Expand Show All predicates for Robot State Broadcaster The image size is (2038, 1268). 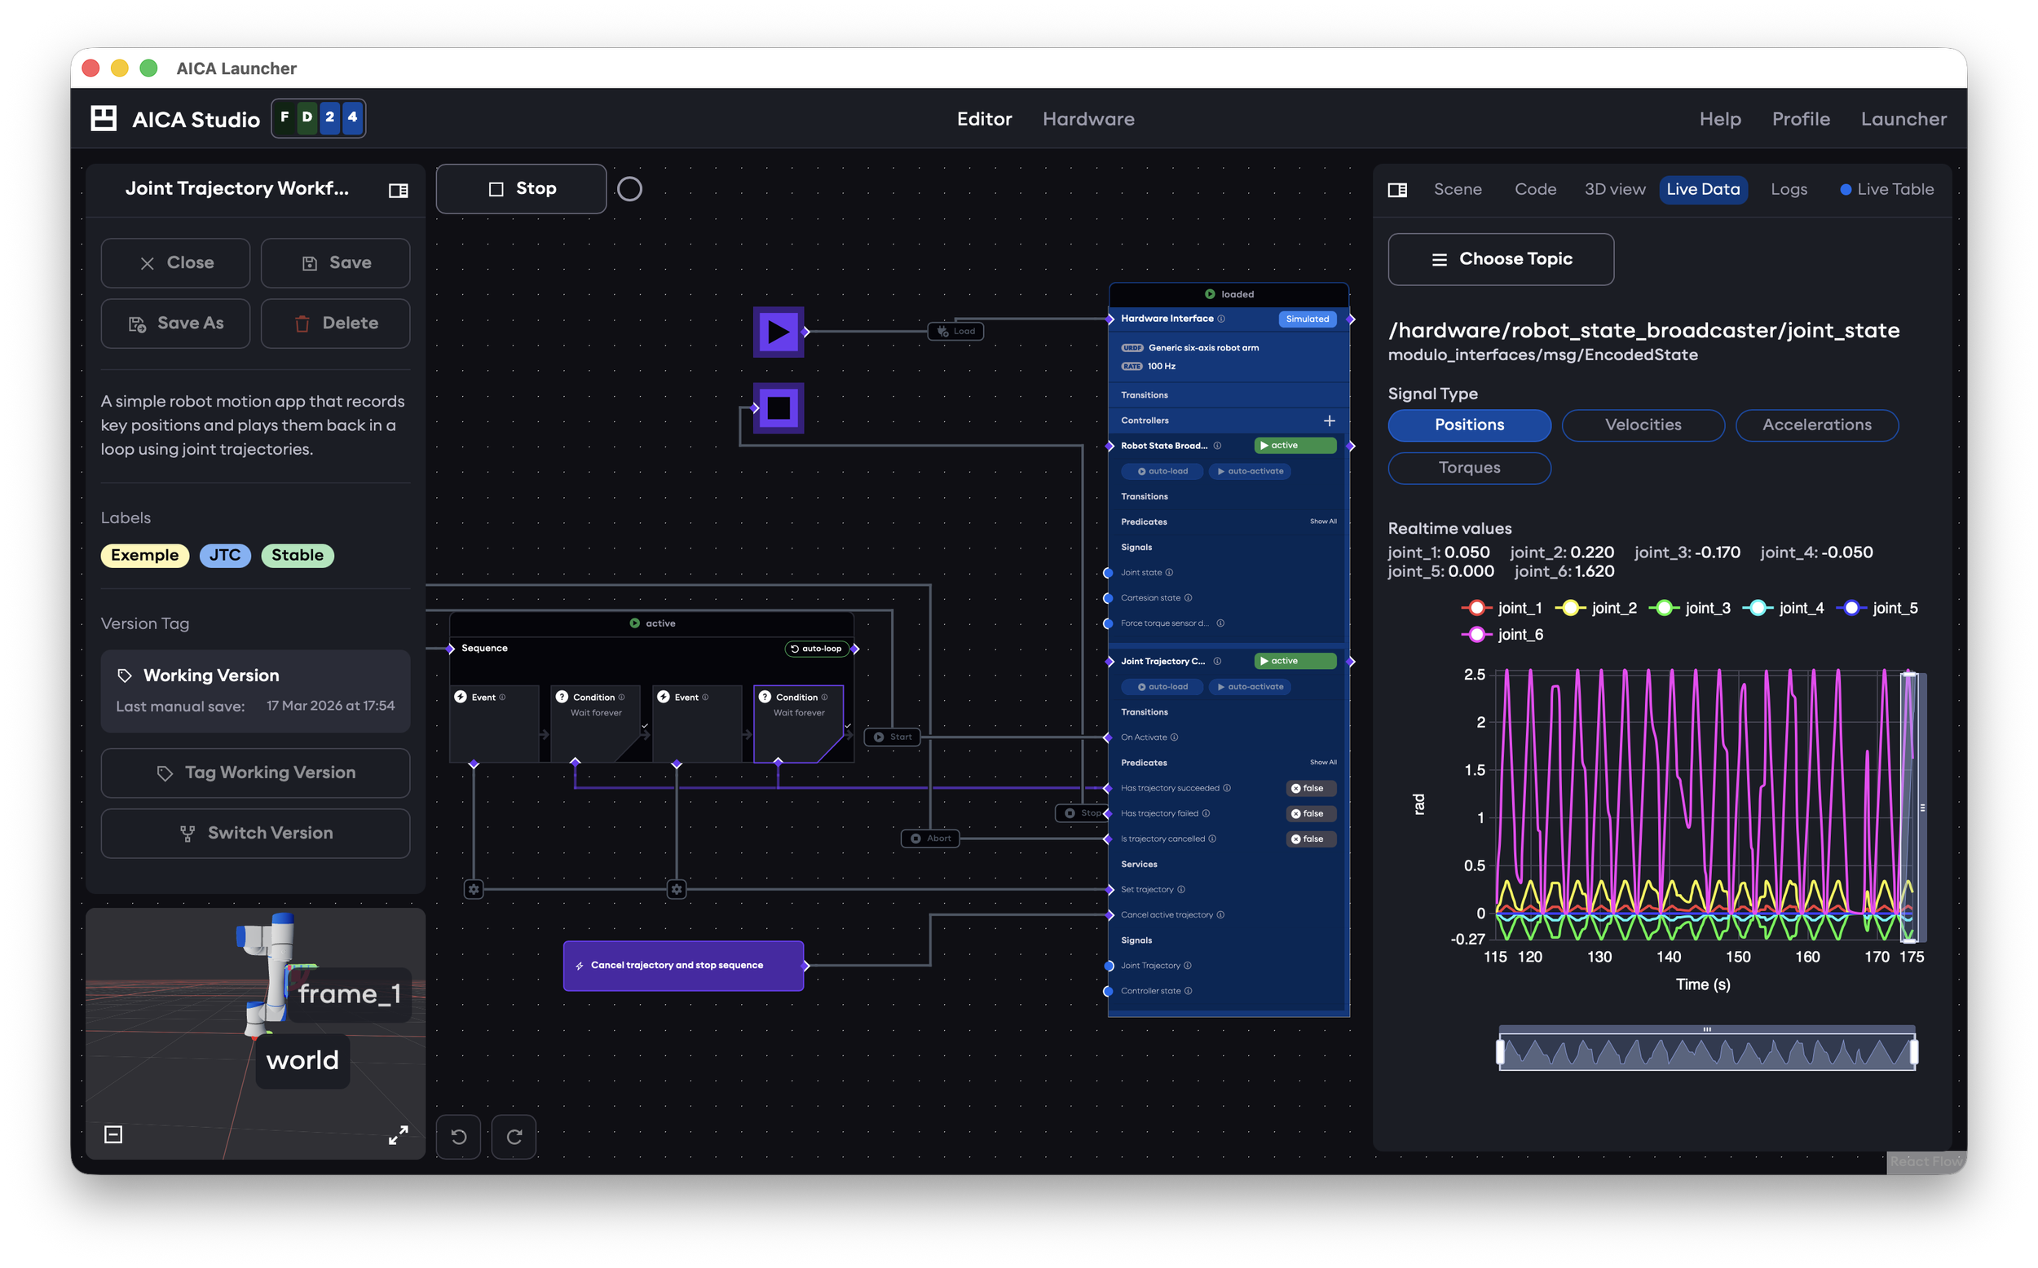click(1323, 522)
